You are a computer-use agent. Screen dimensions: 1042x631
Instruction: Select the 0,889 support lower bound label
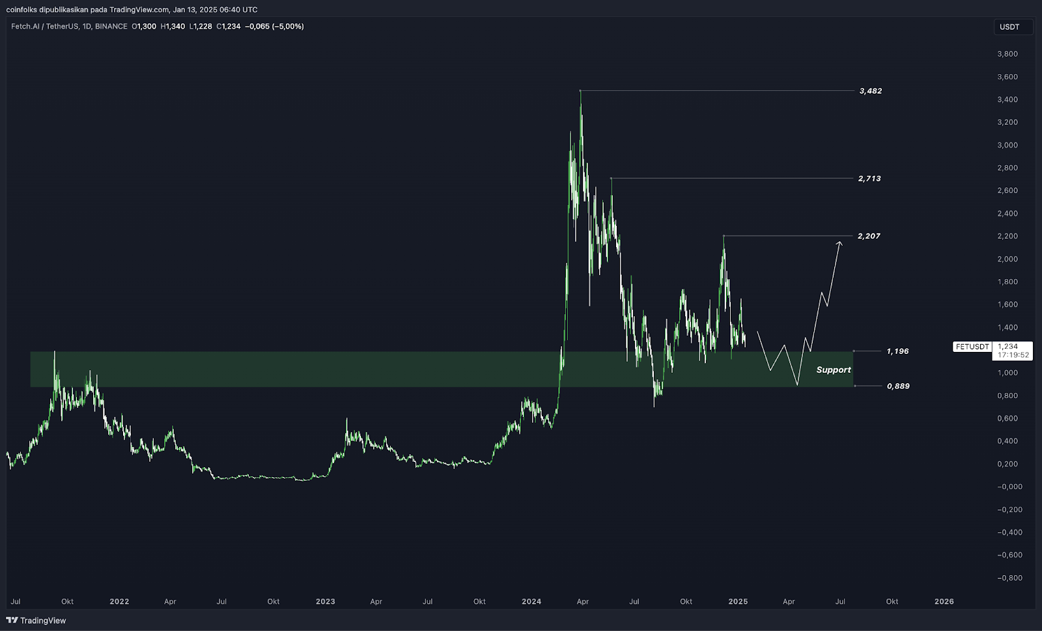click(898, 386)
